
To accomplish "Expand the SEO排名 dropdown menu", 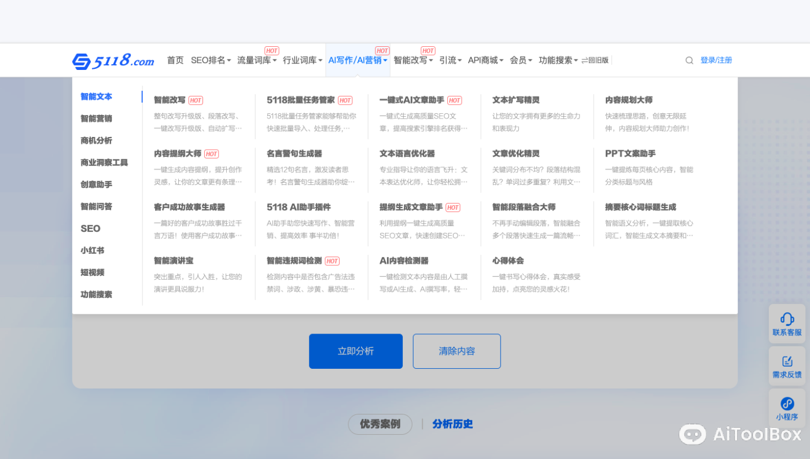I will [209, 60].
